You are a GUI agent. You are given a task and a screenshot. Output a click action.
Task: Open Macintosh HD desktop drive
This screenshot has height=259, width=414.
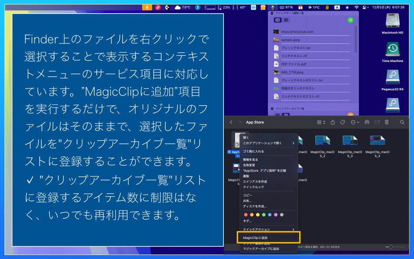[x=392, y=24]
